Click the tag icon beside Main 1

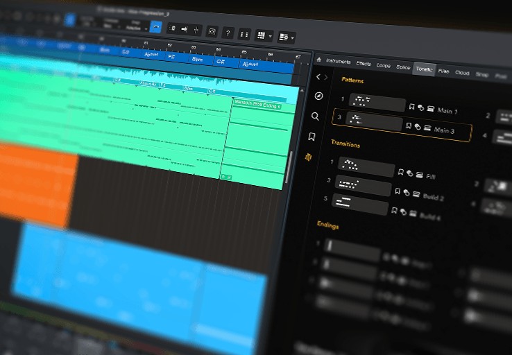tap(421, 107)
